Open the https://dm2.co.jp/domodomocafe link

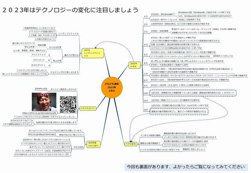click(x=39, y=113)
